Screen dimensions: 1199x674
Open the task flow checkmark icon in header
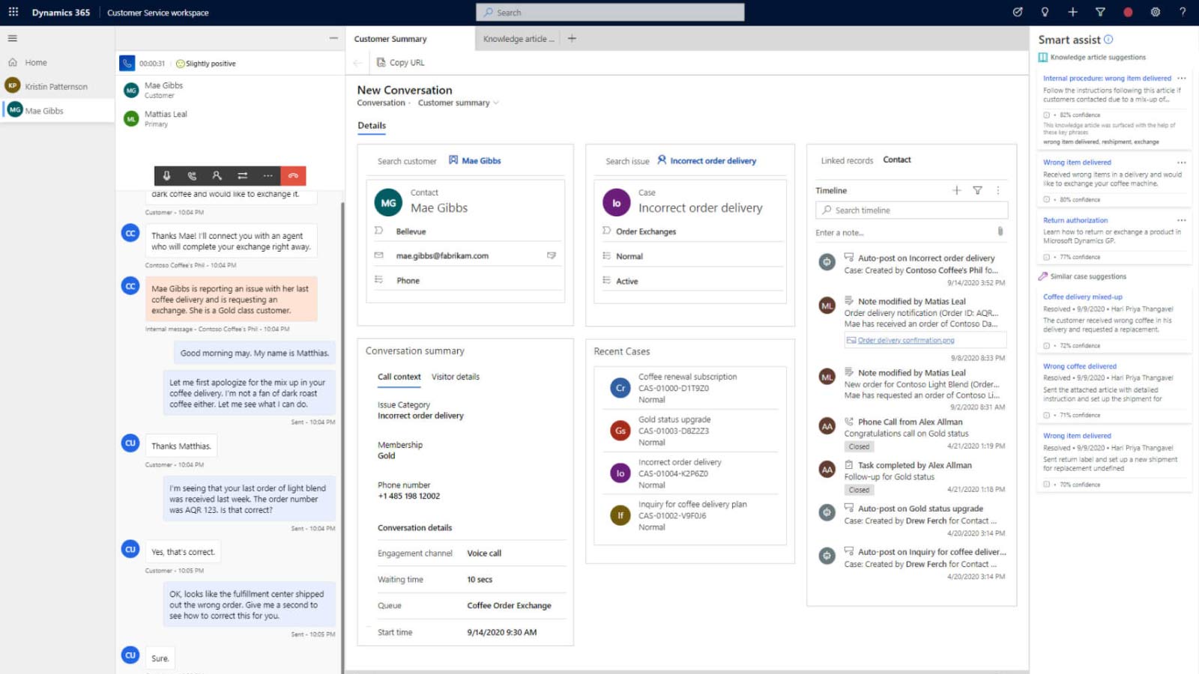point(1018,12)
